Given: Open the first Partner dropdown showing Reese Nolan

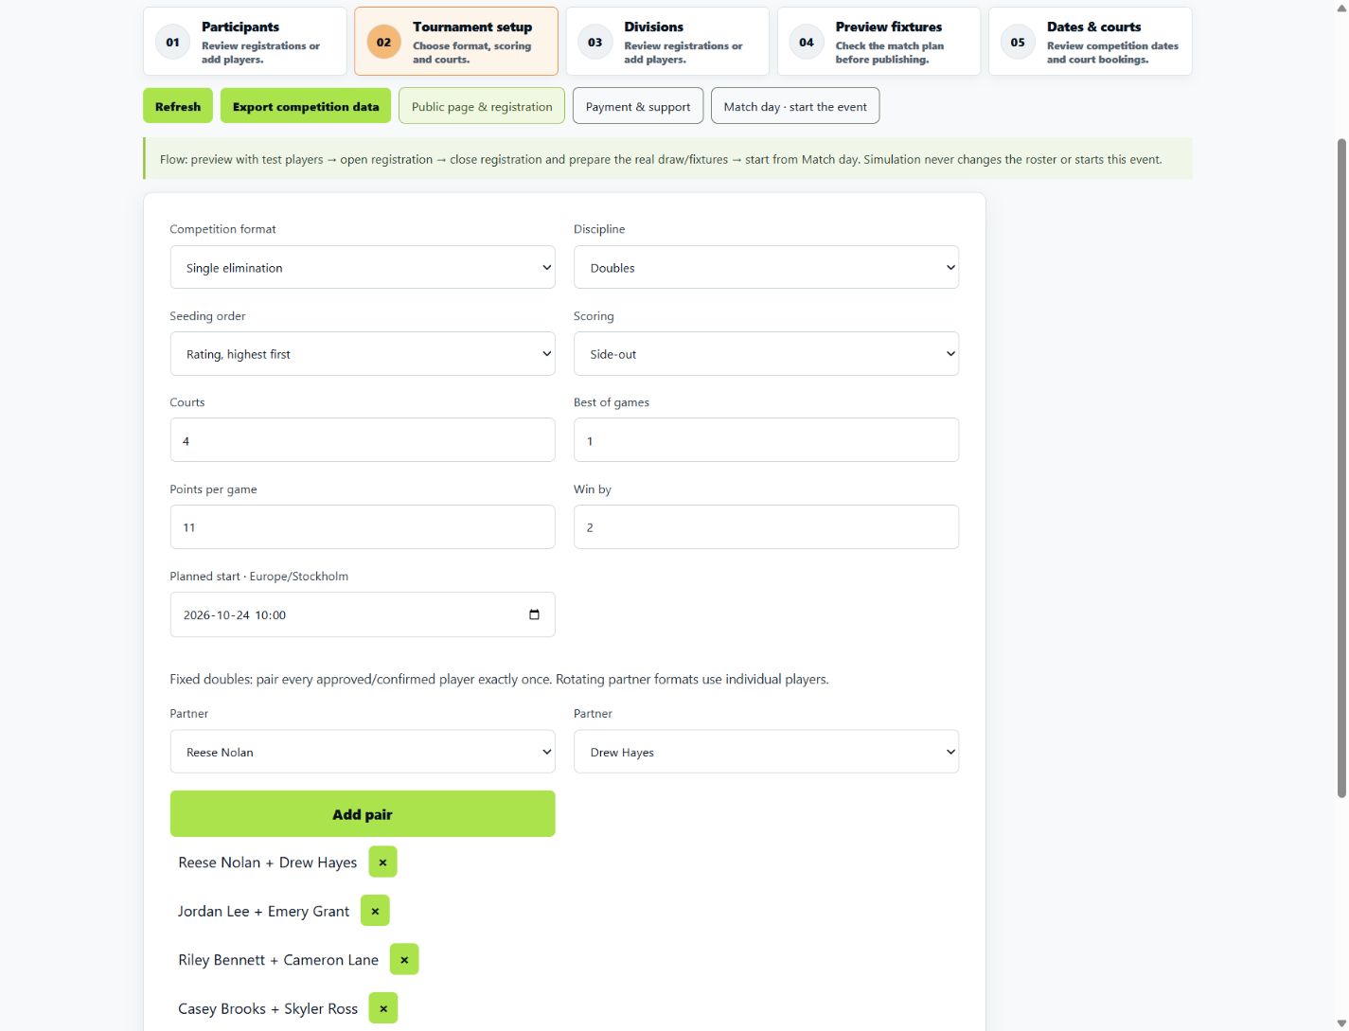Looking at the screenshot, I should coord(363,752).
